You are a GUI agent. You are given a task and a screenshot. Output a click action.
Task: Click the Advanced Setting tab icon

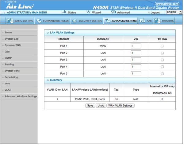click(x=108, y=21)
